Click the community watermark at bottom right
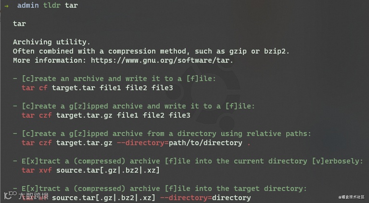 coord(351,197)
